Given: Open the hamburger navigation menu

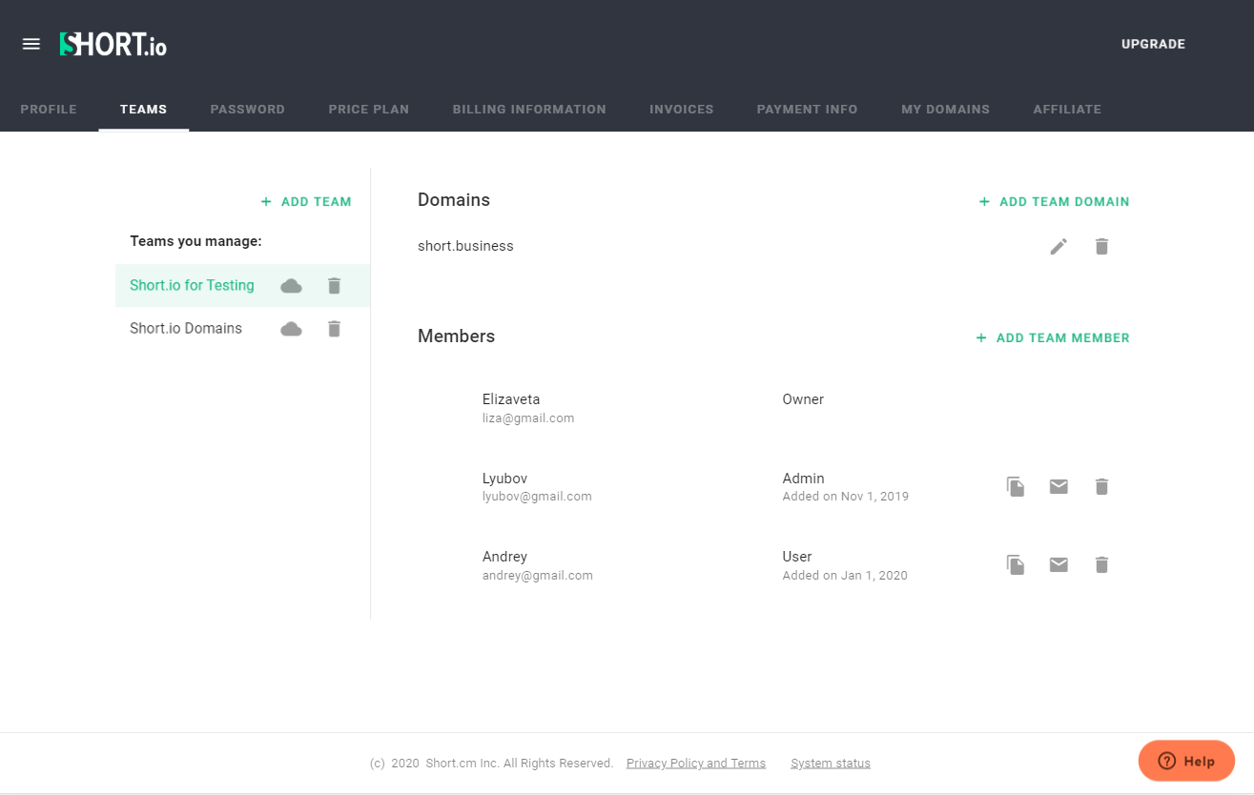Looking at the screenshot, I should pos(31,43).
